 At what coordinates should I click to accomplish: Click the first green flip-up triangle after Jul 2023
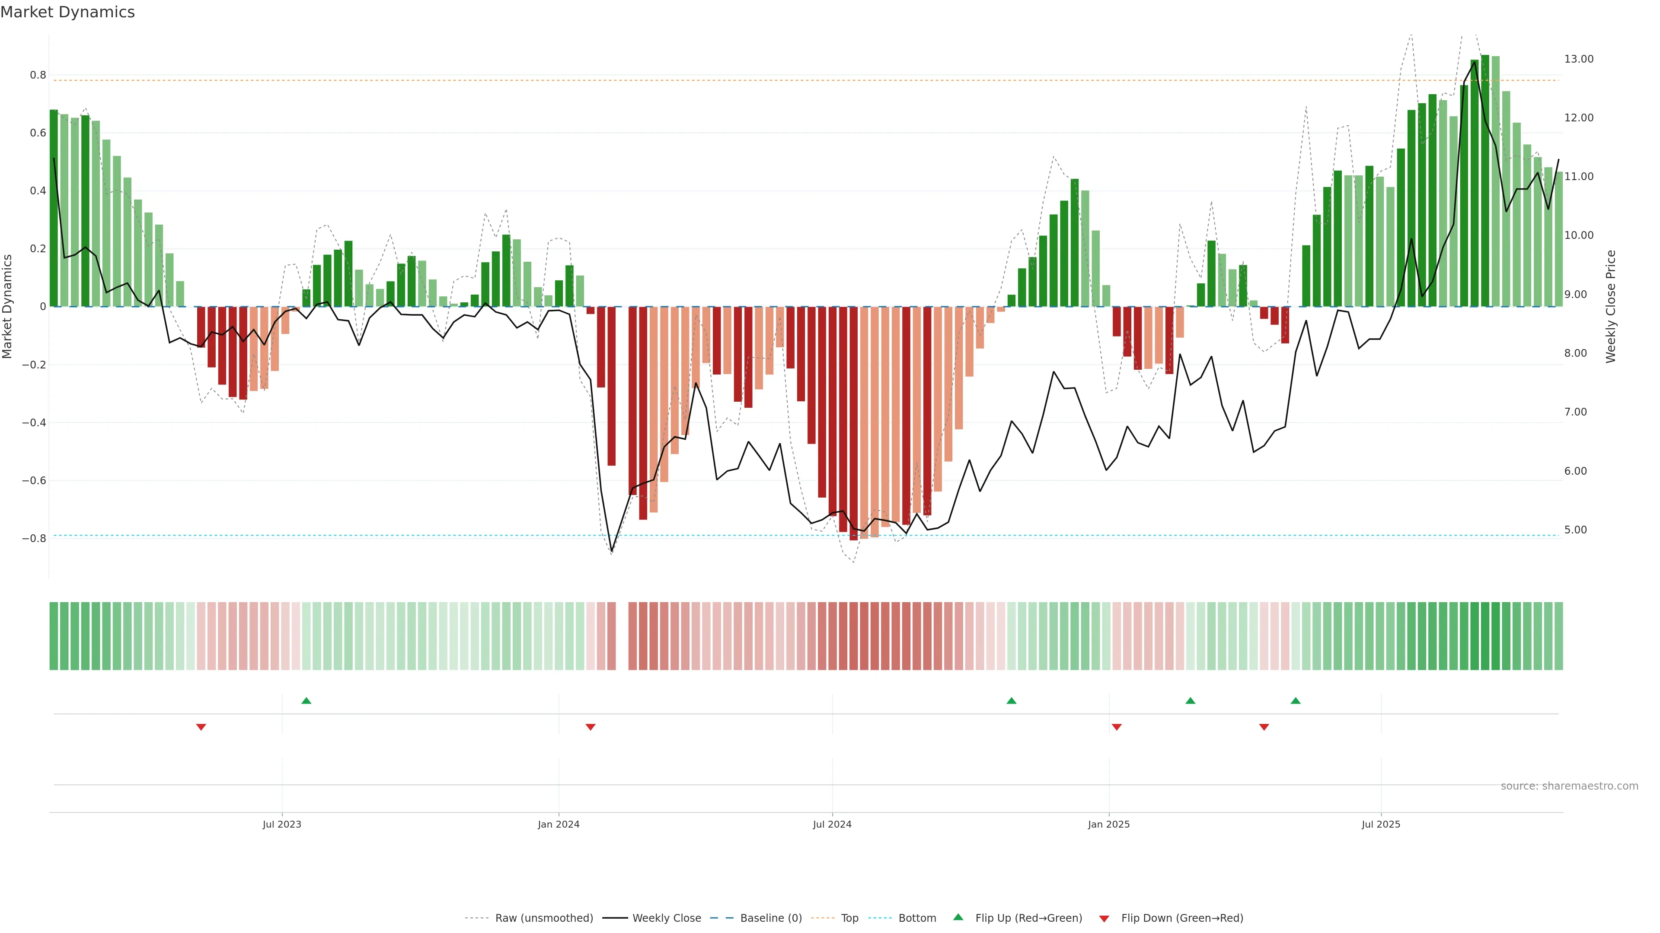click(x=306, y=701)
